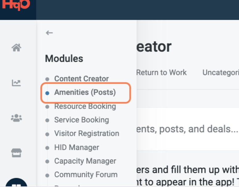Switch to the Uncategorized tab
The image size is (239, 187).
pyautogui.click(x=220, y=73)
